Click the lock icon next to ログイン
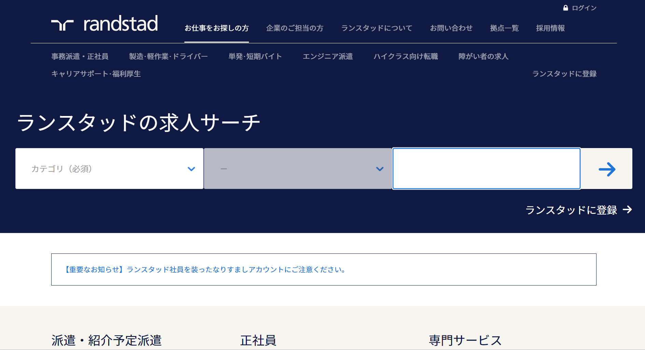Image resolution: width=645 pixels, height=350 pixels. pyautogui.click(x=566, y=8)
